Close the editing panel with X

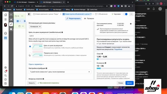click(11, 15)
